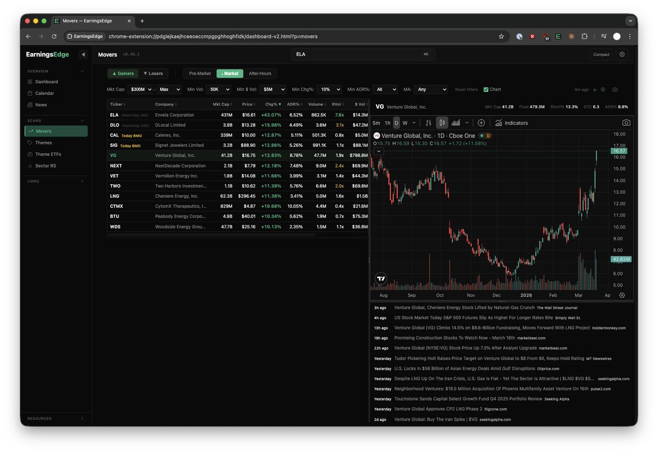Screen dimensions: 658x453
Task: Bookmark the page with the star icon
Action: point(501,36)
